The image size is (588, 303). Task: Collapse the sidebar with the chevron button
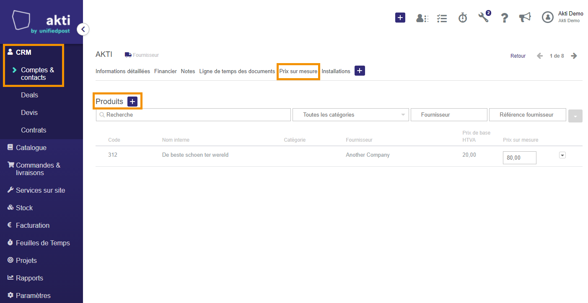pyautogui.click(x=83, y=29)
